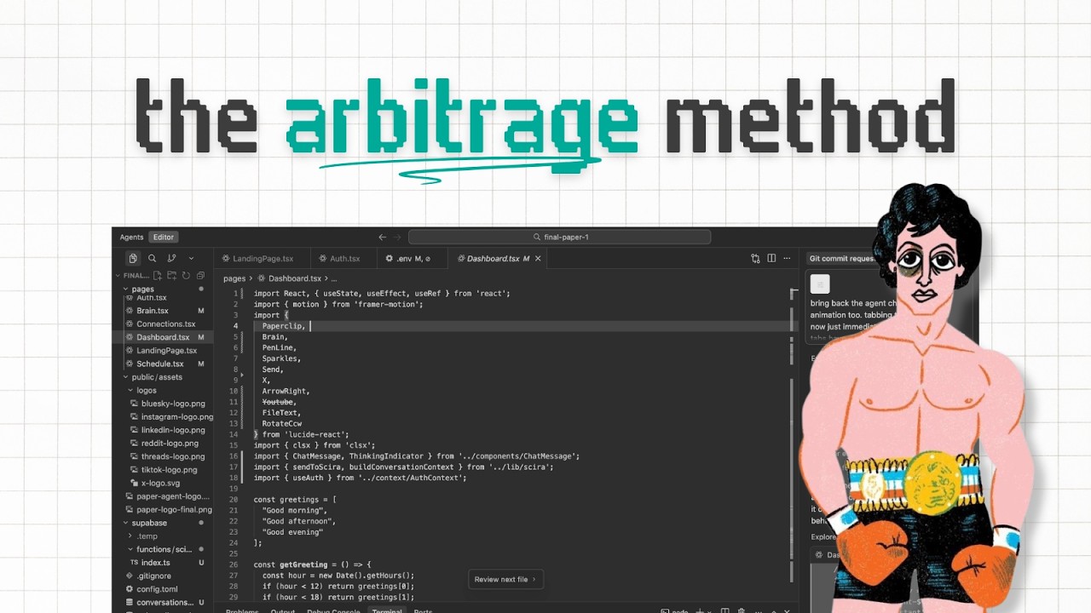Image resolution: width=1091 pixels, height=613 pixels.
Task: Switch to Agents mode
Action: coord(131,238)
